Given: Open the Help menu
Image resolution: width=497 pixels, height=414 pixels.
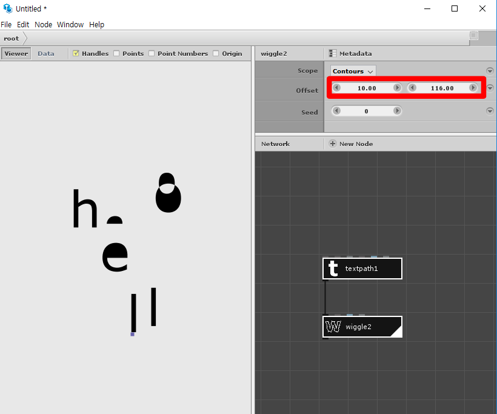Looking at the screenshot, I should pos(97,24).
